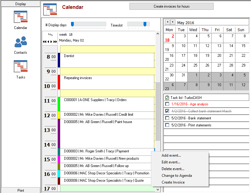Tick the Print statements task checkbox
Viewport: 251px width, 193px height.
click(x=167, y=125)
